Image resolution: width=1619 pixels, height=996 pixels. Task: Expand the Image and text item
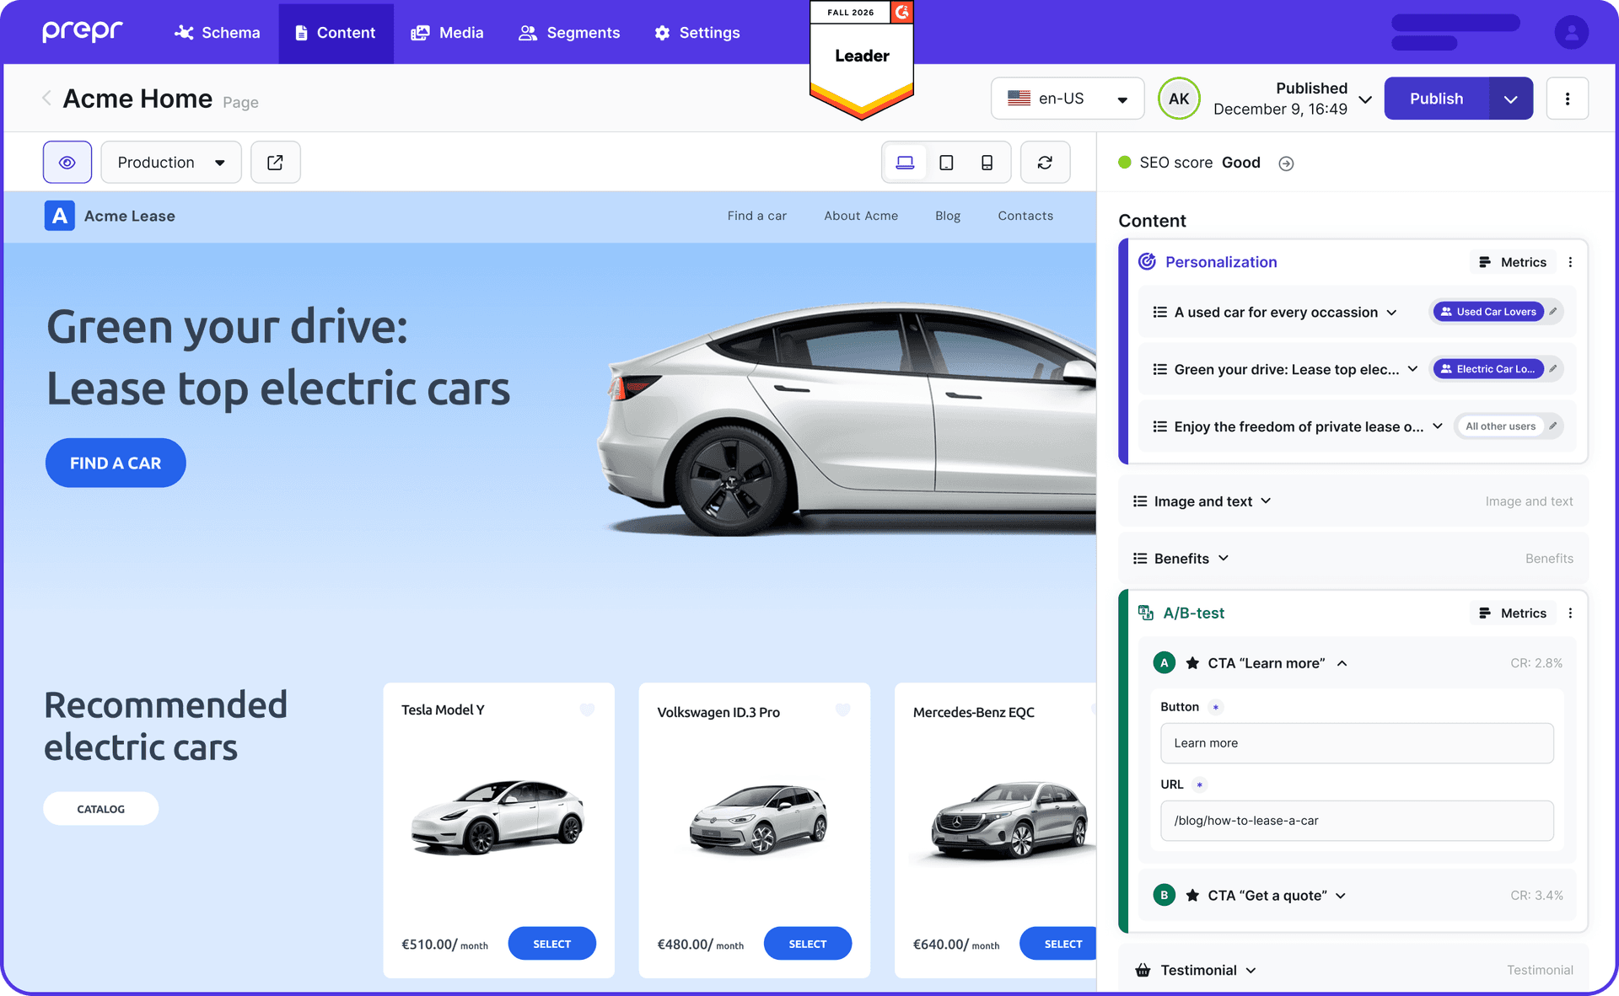pyautogui.click(x=1266, y=501)
